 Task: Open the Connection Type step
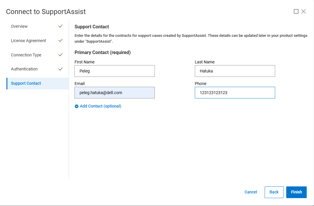point(26,55)
